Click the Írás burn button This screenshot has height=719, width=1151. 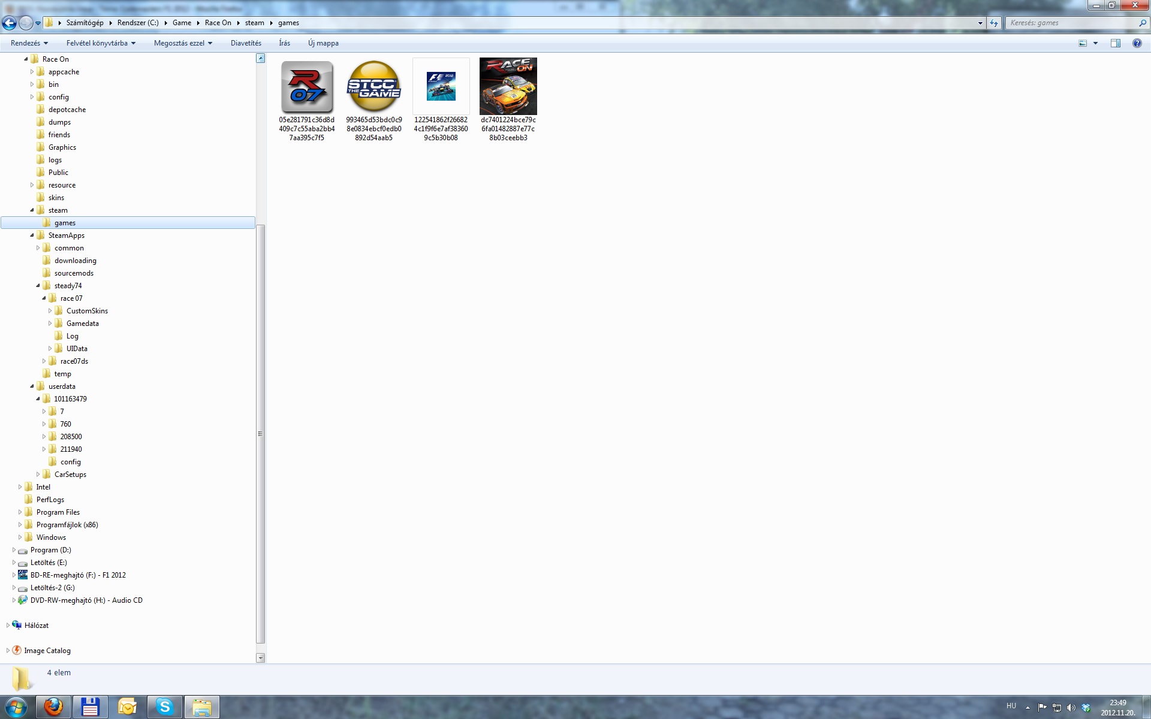tap(285, 43)
